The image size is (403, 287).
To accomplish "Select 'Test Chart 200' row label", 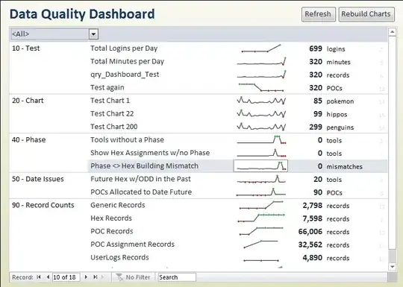I will coord(114,127).
